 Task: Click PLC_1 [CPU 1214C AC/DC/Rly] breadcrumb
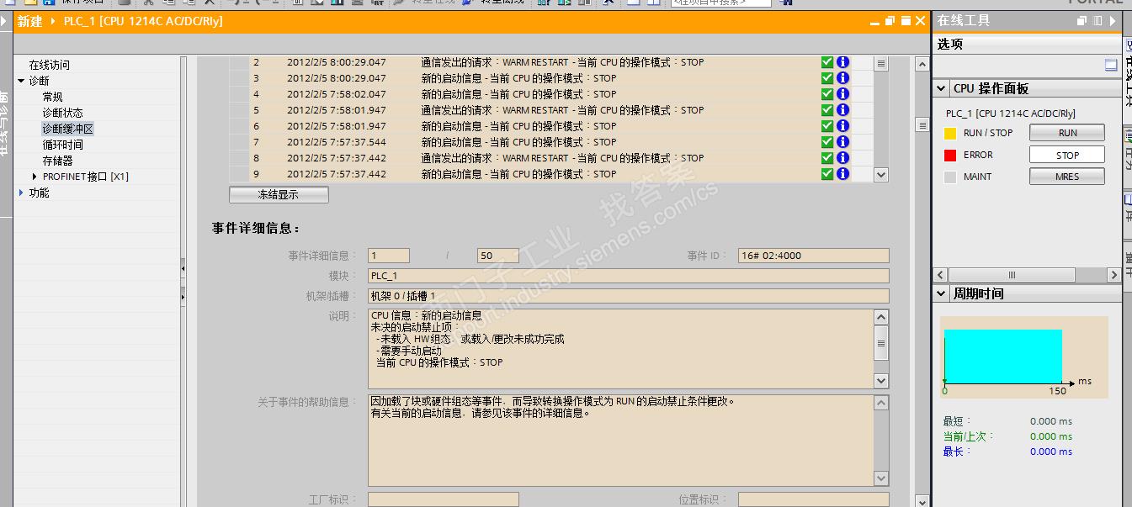coord(144,21)
